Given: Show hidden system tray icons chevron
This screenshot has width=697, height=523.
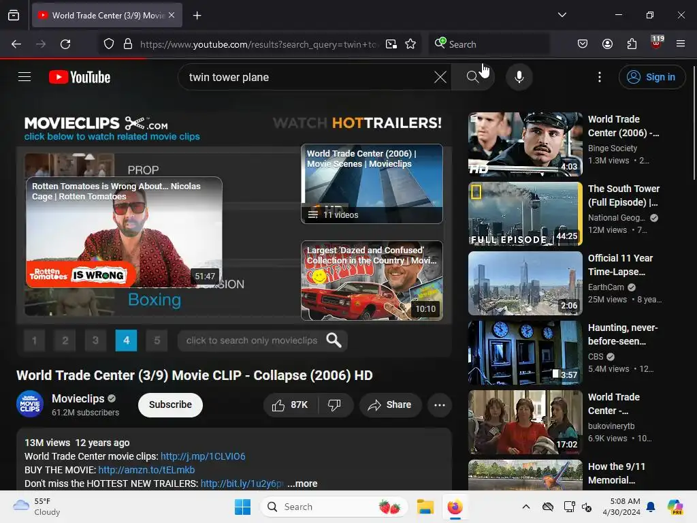Looking at the screenshot, I should (526, 507).
